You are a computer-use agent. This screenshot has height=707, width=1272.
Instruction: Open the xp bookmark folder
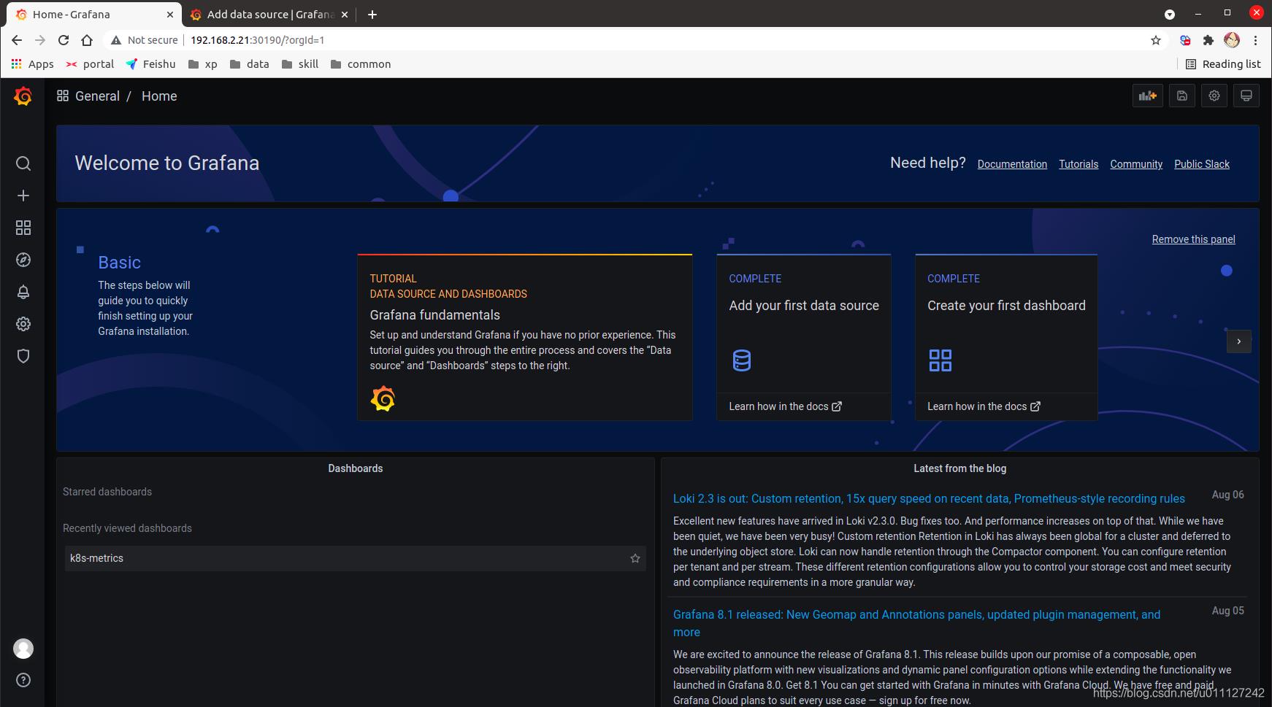pos(203,64)
